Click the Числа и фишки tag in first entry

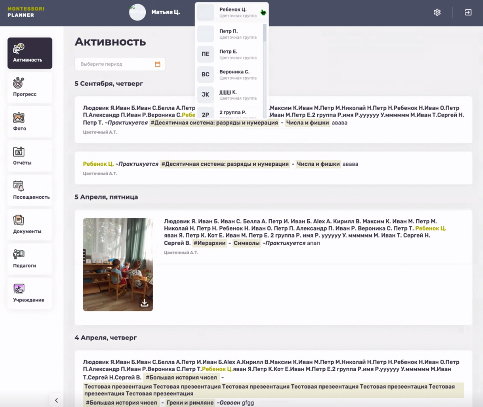(x=307, y=123)
